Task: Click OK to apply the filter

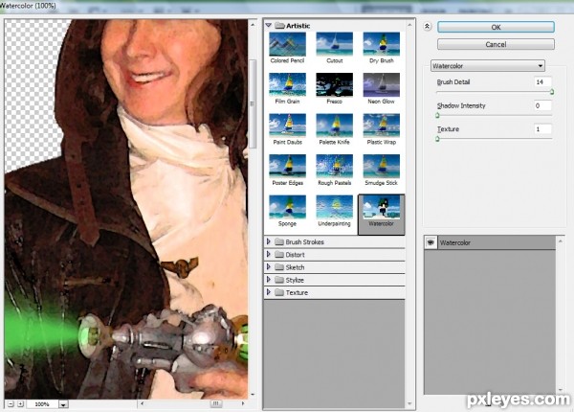Action: click(496, 27)
